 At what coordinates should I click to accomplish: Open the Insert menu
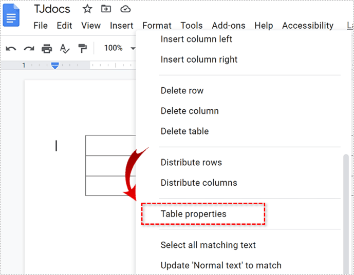[121, 26]
